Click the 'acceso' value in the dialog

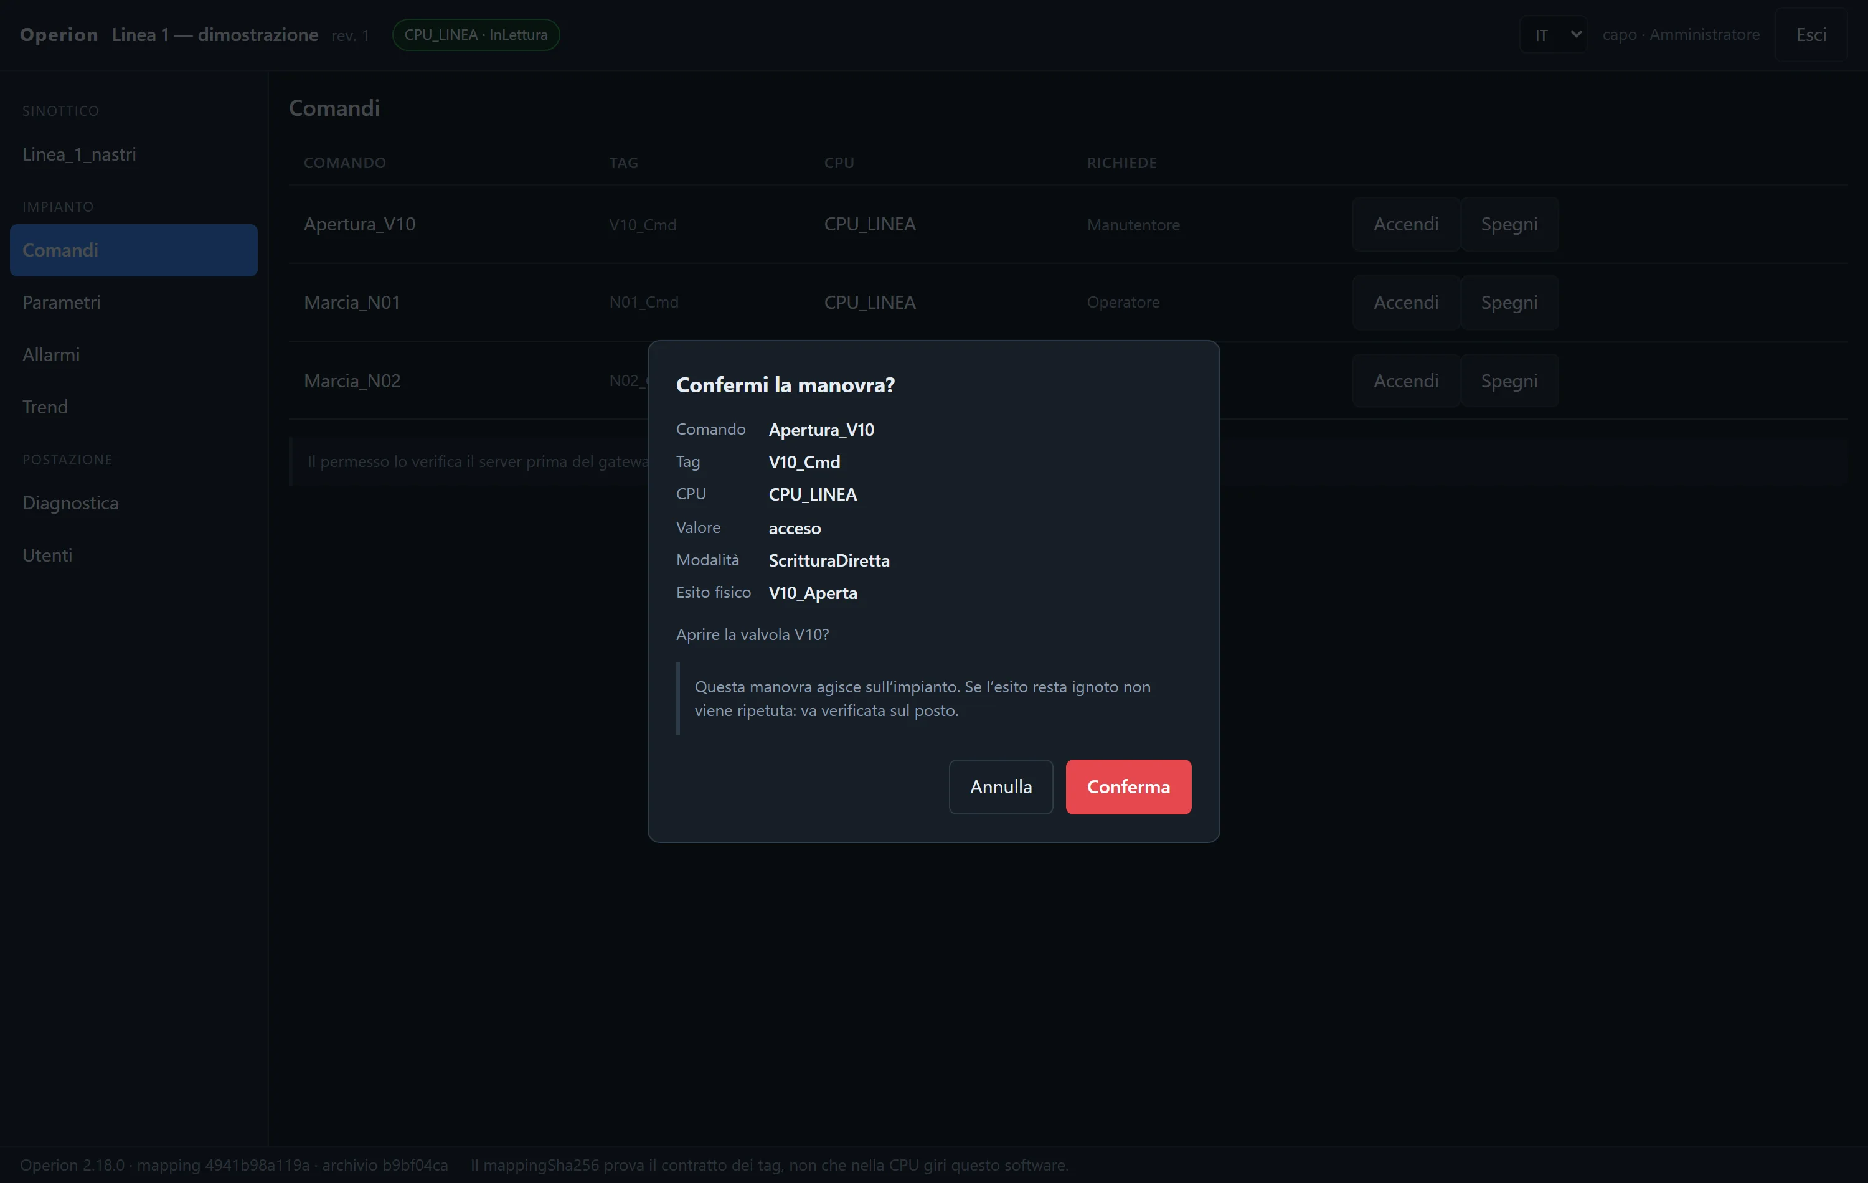tap(795, 528)
